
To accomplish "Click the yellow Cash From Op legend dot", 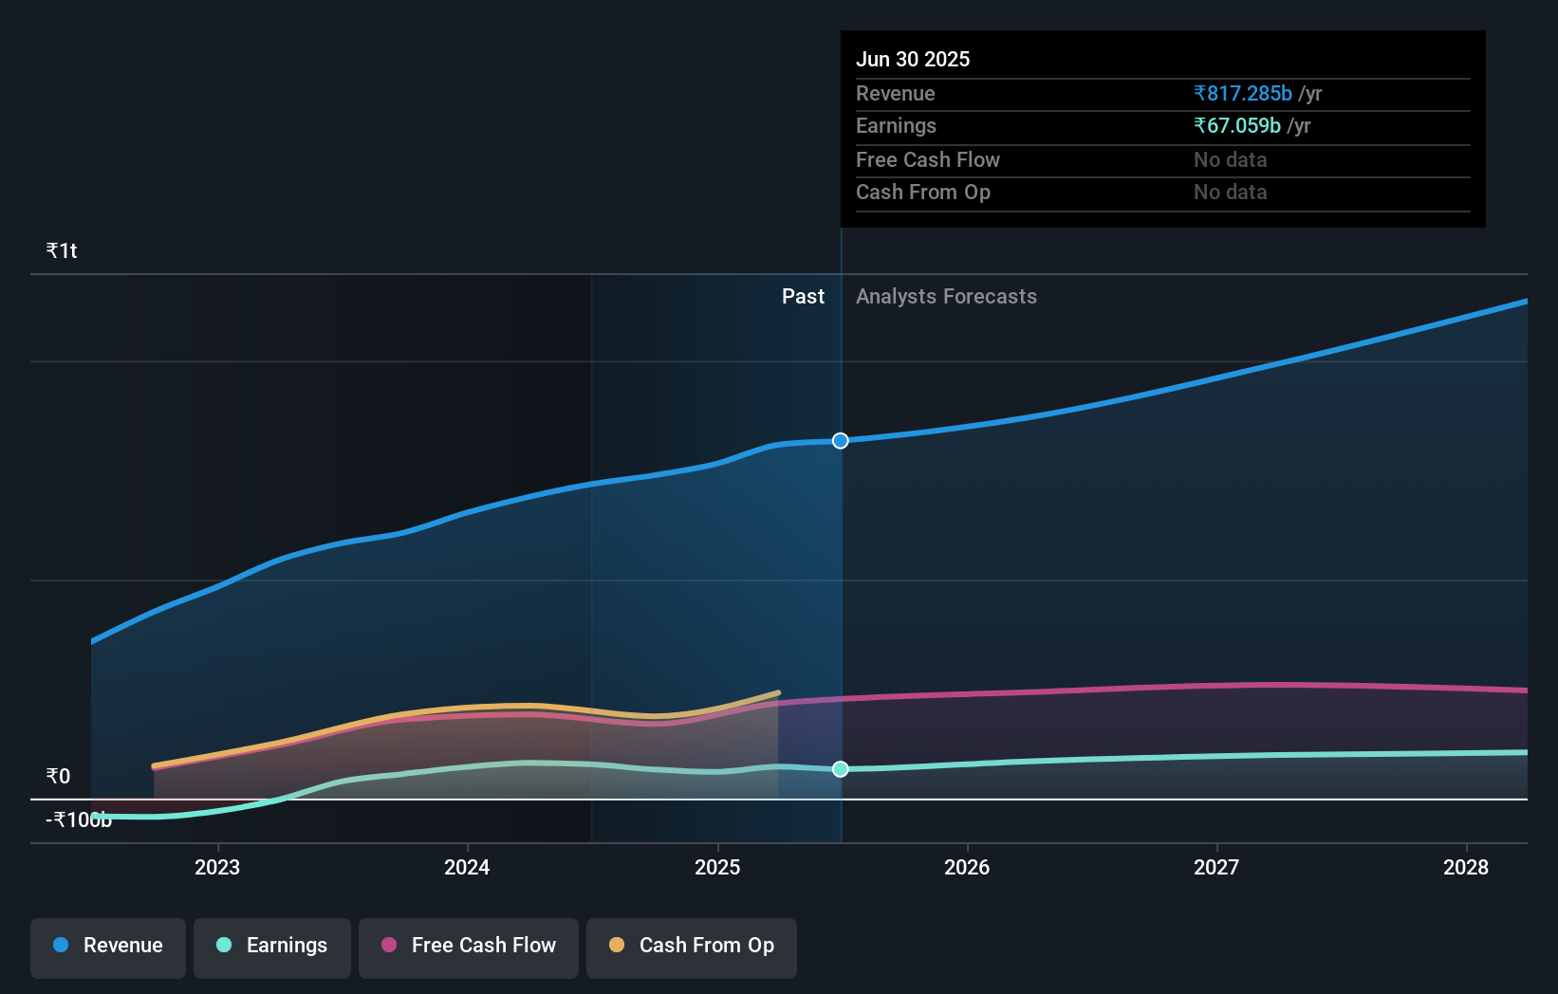I will coord(616,946).
